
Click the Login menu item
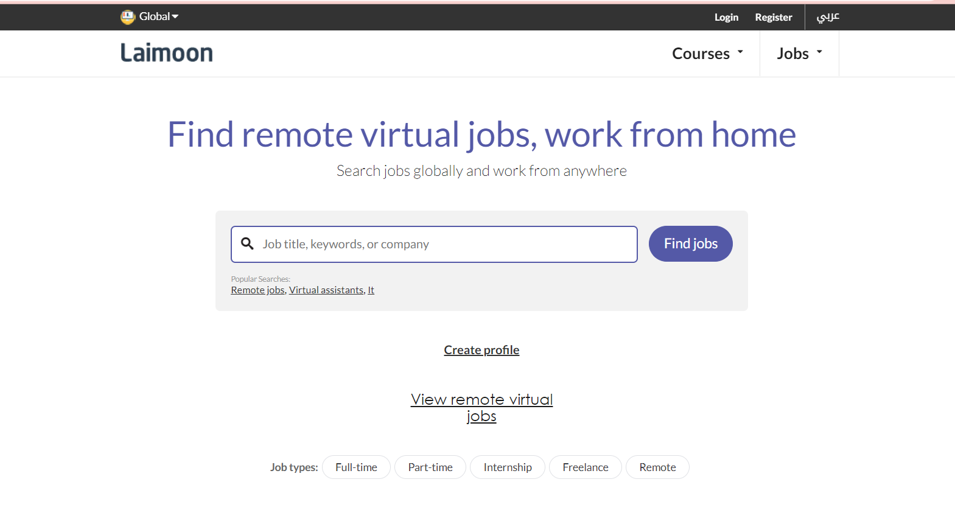tap(726, 17)
